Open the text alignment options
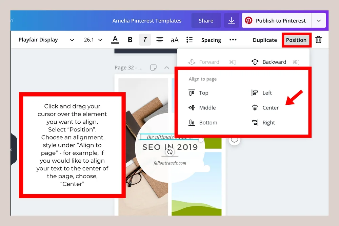The image size is (339, 226). (x=160, y=40)
